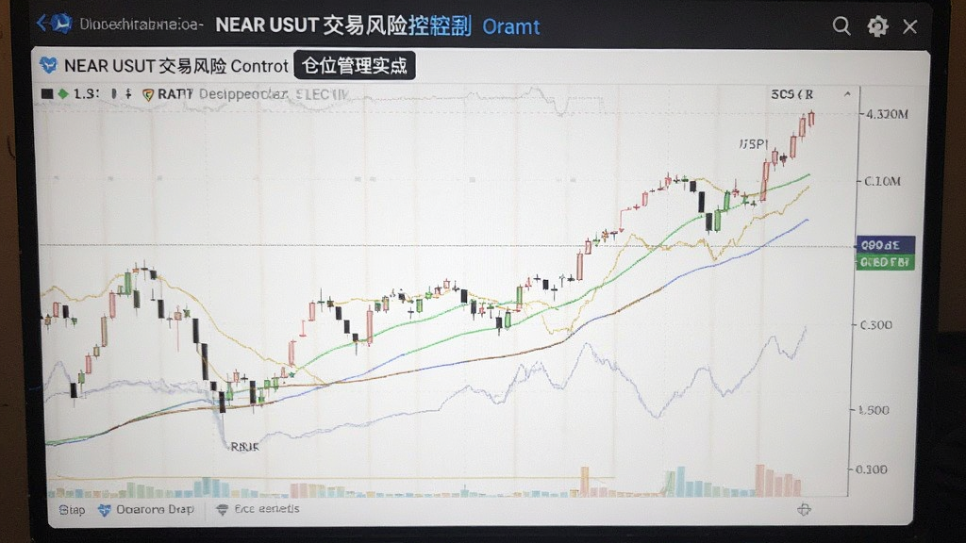
Task: Click the shield icon before RATT
Action: tap(148, 94)
